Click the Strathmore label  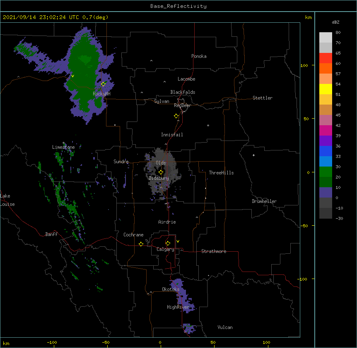[x=214, y=251]
